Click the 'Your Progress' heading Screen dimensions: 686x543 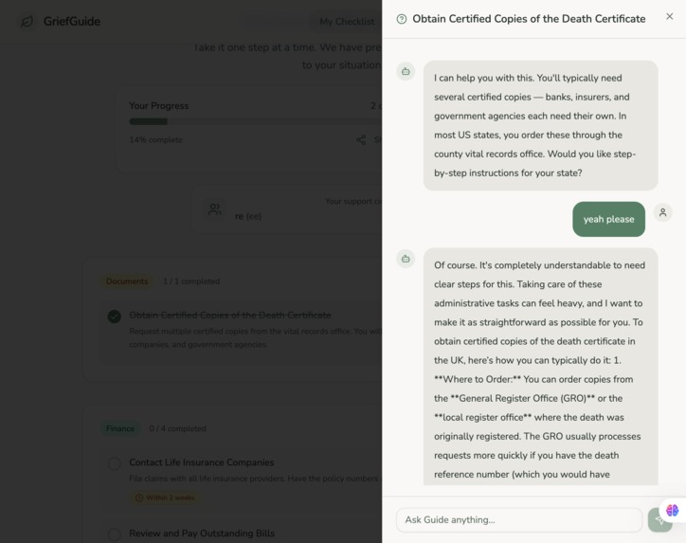click(x=159, y=106)
